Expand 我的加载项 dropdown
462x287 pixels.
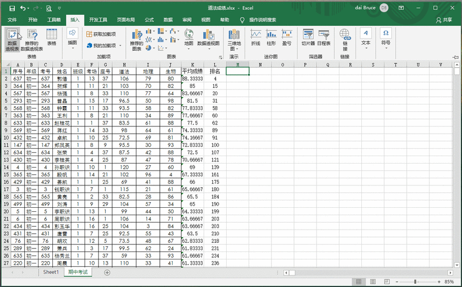[x=120, y=45]
